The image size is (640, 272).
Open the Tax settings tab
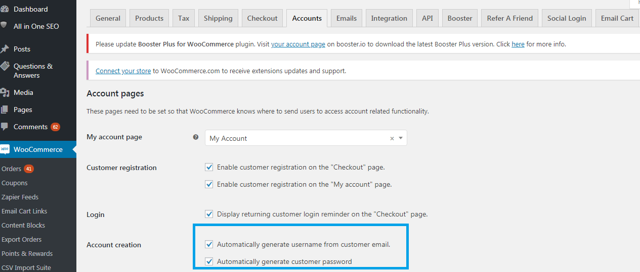coord(184,18)
